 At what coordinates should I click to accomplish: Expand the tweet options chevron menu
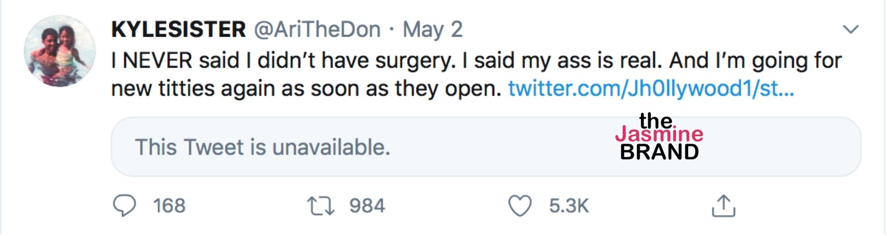(x=851, y=30)
